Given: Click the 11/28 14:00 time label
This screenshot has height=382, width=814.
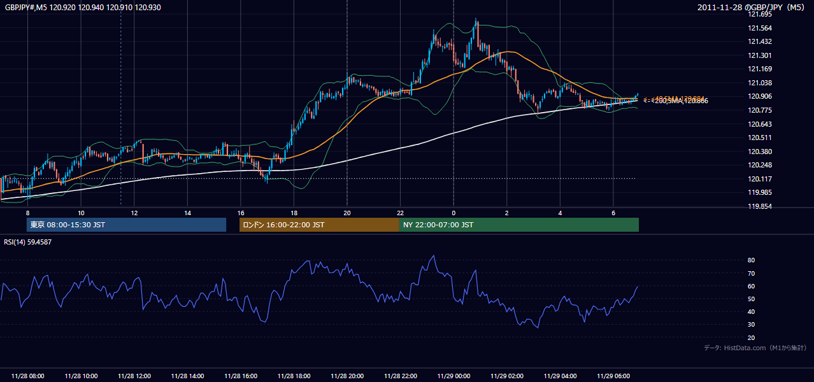Looking at the screenshot, I should pos(187,376).
